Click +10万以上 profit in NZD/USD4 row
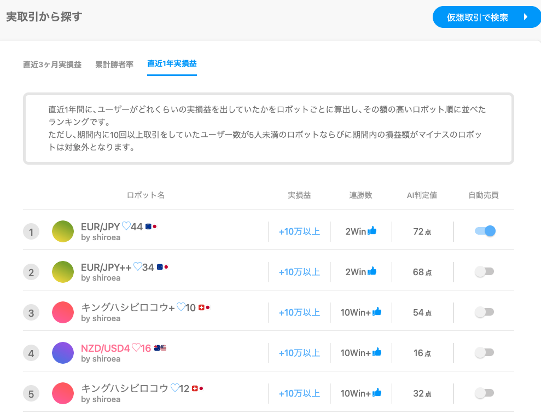The image size is (541, 413). coord(299,353)
